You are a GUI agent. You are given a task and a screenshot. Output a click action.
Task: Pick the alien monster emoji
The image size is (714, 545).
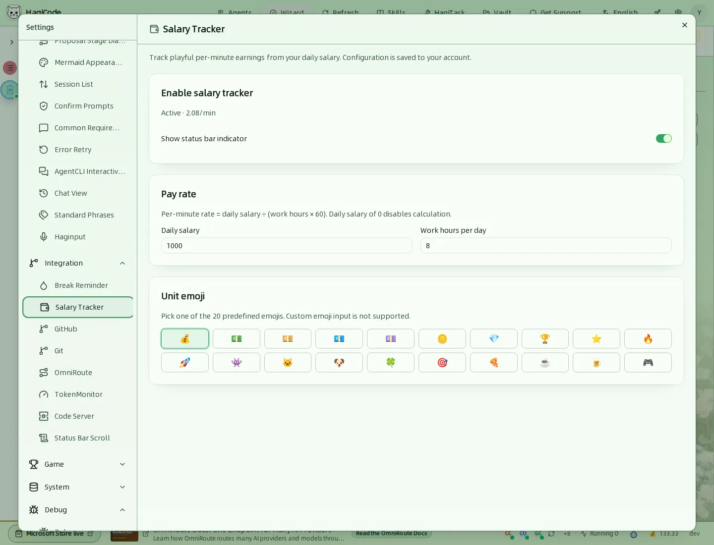click(x=237, y=363)
